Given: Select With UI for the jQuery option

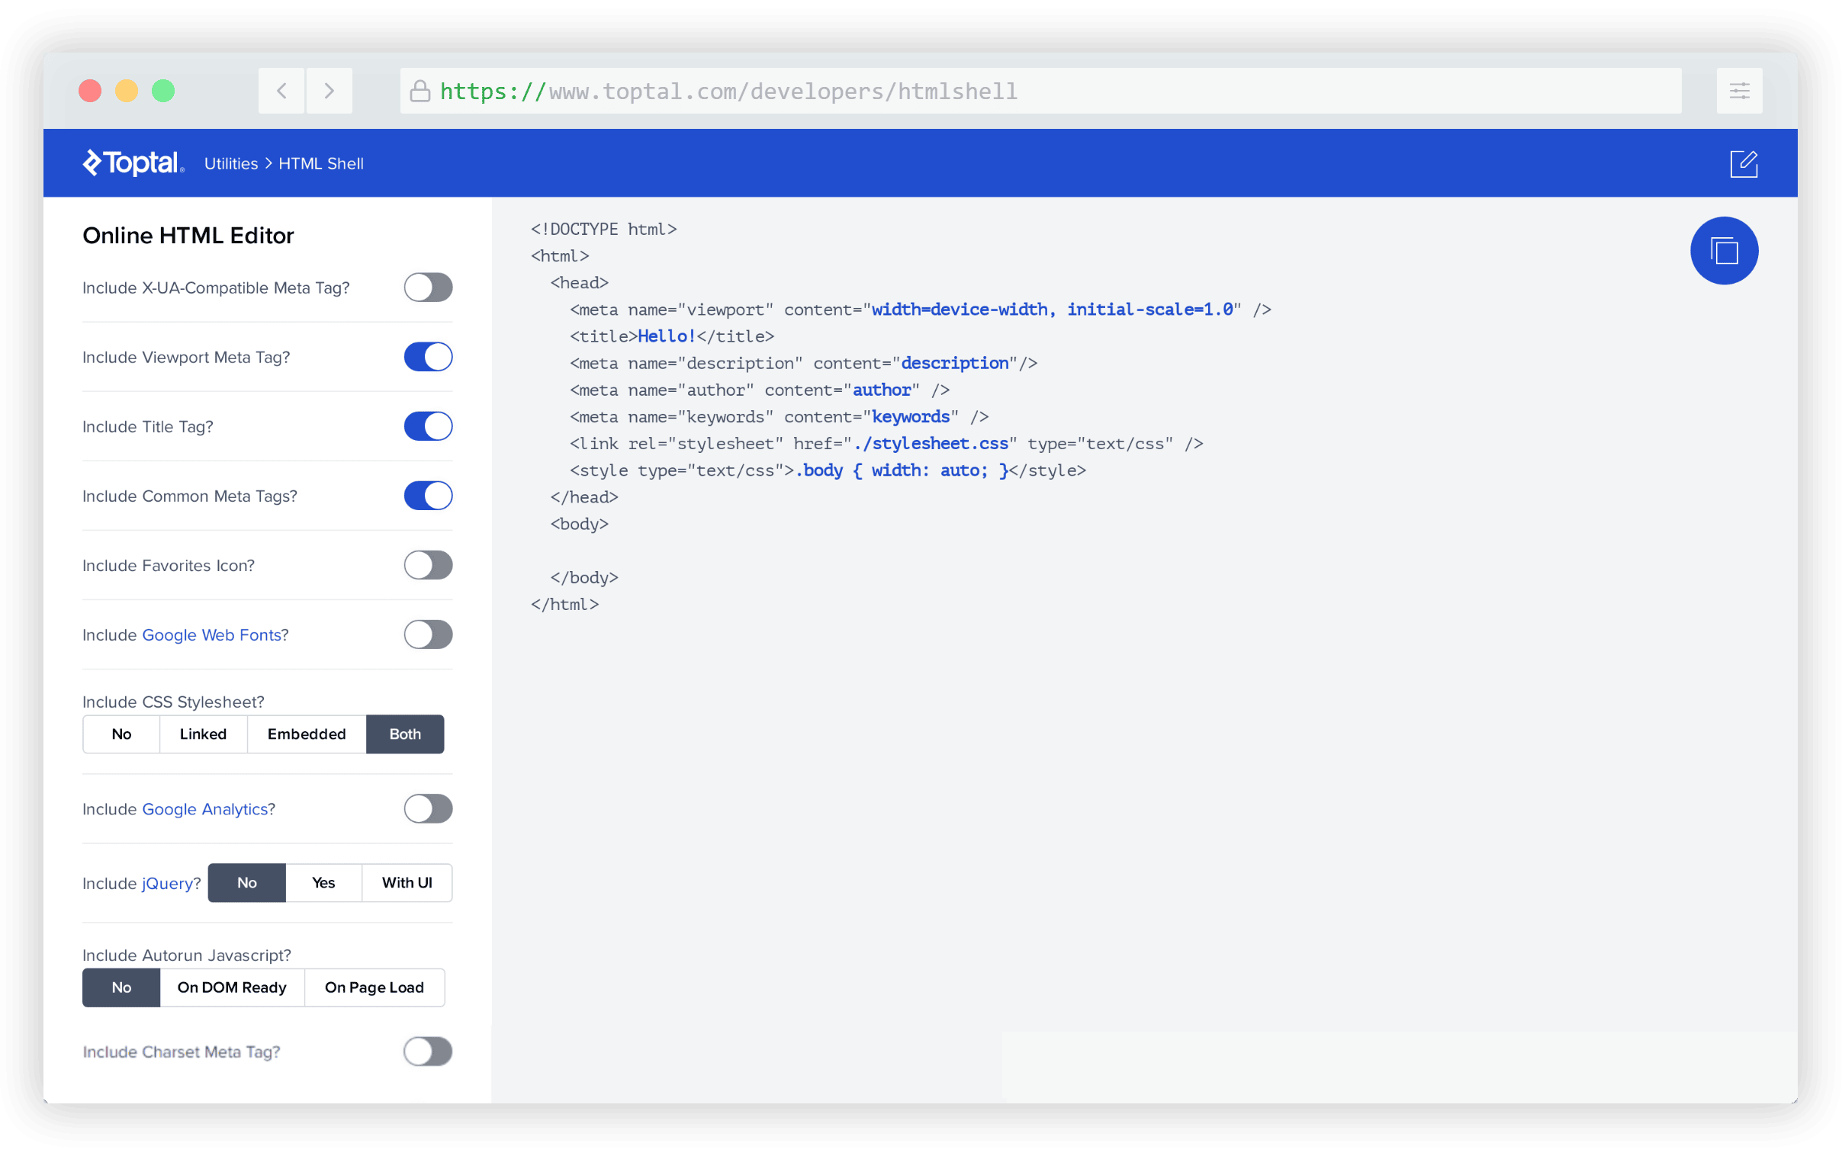Looking at the screenshot, I should tap(407, 883).
